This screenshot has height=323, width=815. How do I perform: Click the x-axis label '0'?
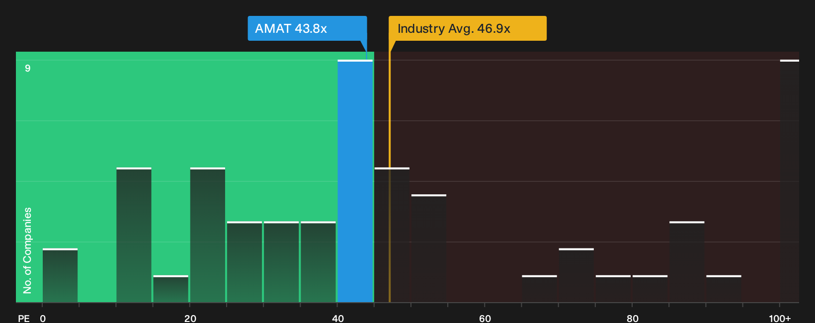[x=43, y=318]
